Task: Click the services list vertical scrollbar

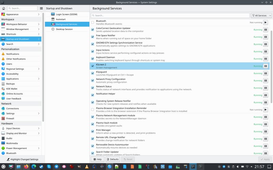Action: click(x=271, y=66)
